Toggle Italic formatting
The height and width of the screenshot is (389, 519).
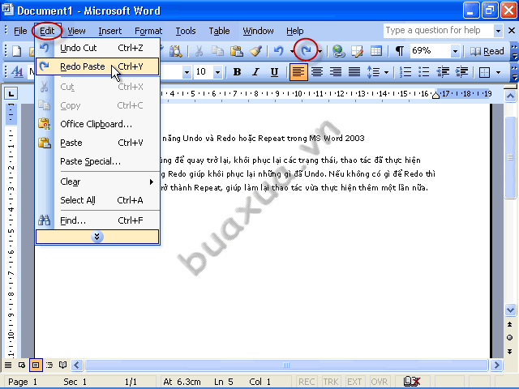(x=255, y=72)
